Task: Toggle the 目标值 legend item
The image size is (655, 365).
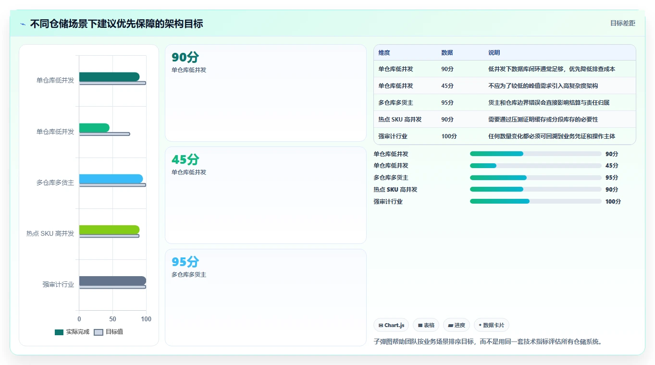Action: click(x=108, y=332)
